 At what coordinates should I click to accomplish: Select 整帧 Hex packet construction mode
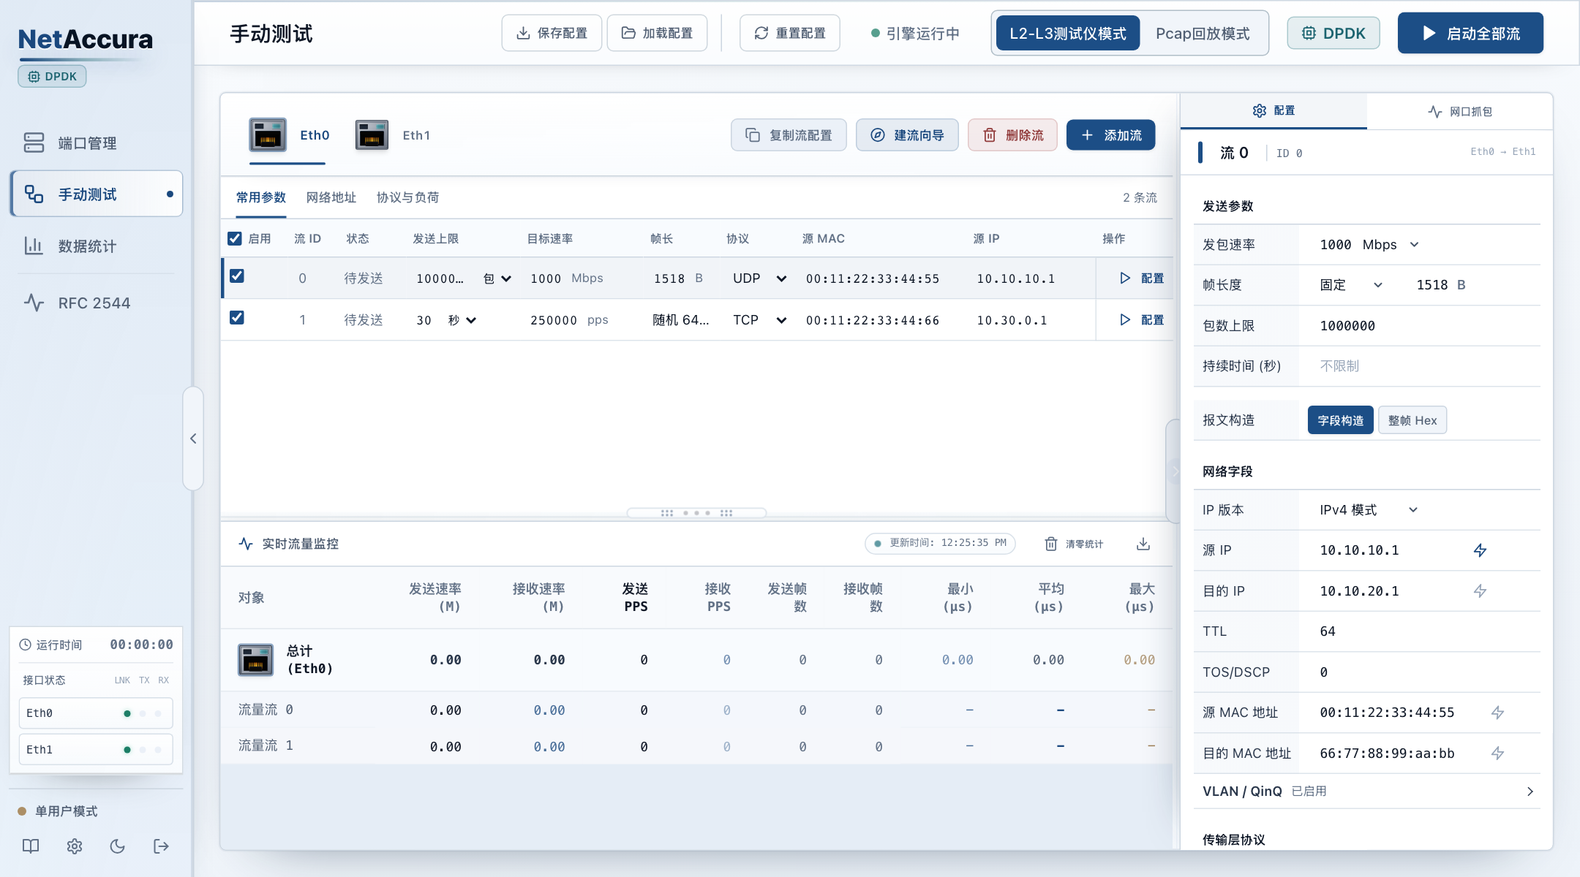point(1412,420)
